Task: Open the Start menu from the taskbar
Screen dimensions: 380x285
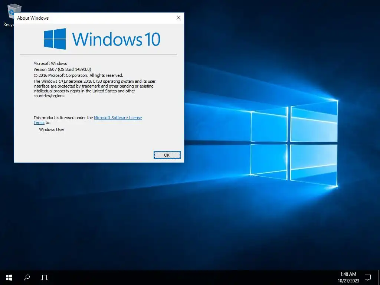Action: 9,278
